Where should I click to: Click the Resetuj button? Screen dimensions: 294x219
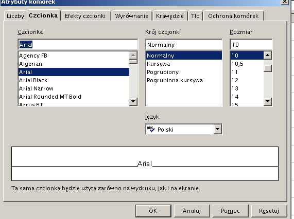(269, 211)
